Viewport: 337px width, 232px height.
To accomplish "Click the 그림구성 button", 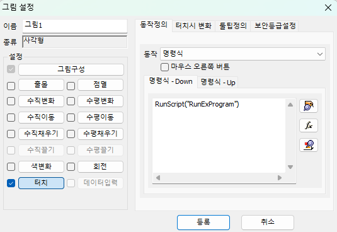I will coord(71,69).
